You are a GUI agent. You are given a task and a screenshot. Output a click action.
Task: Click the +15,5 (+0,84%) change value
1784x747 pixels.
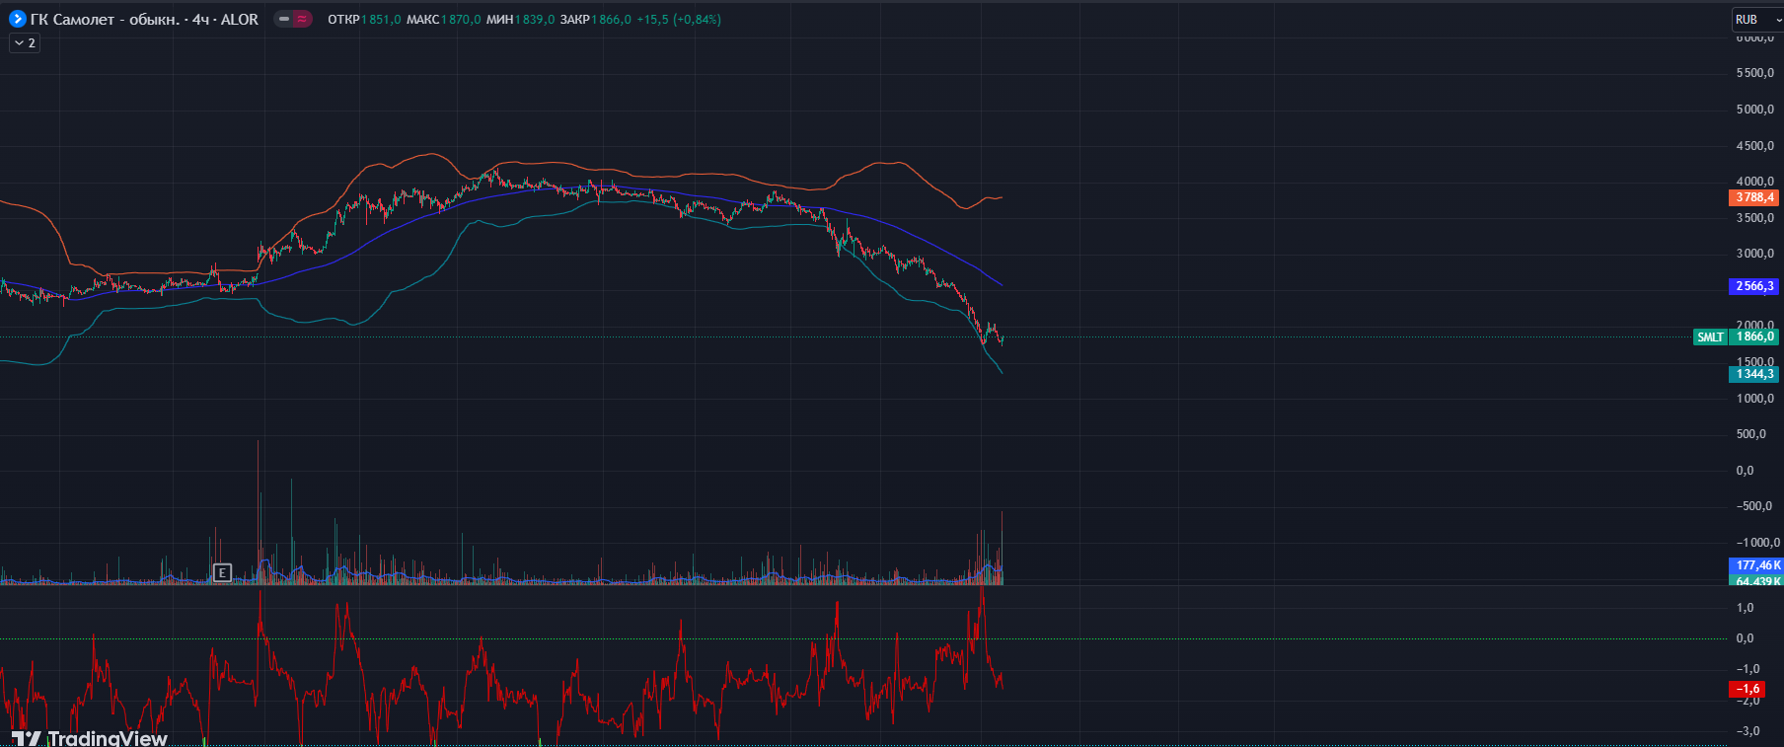[679, 20]
